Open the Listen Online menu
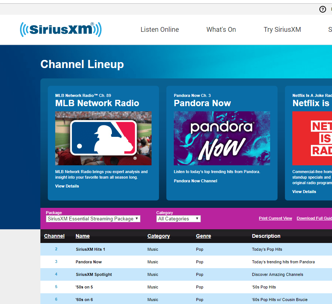The height and width of the screenshot is (304, 332). pyautogui.click(x=160, y=30)
